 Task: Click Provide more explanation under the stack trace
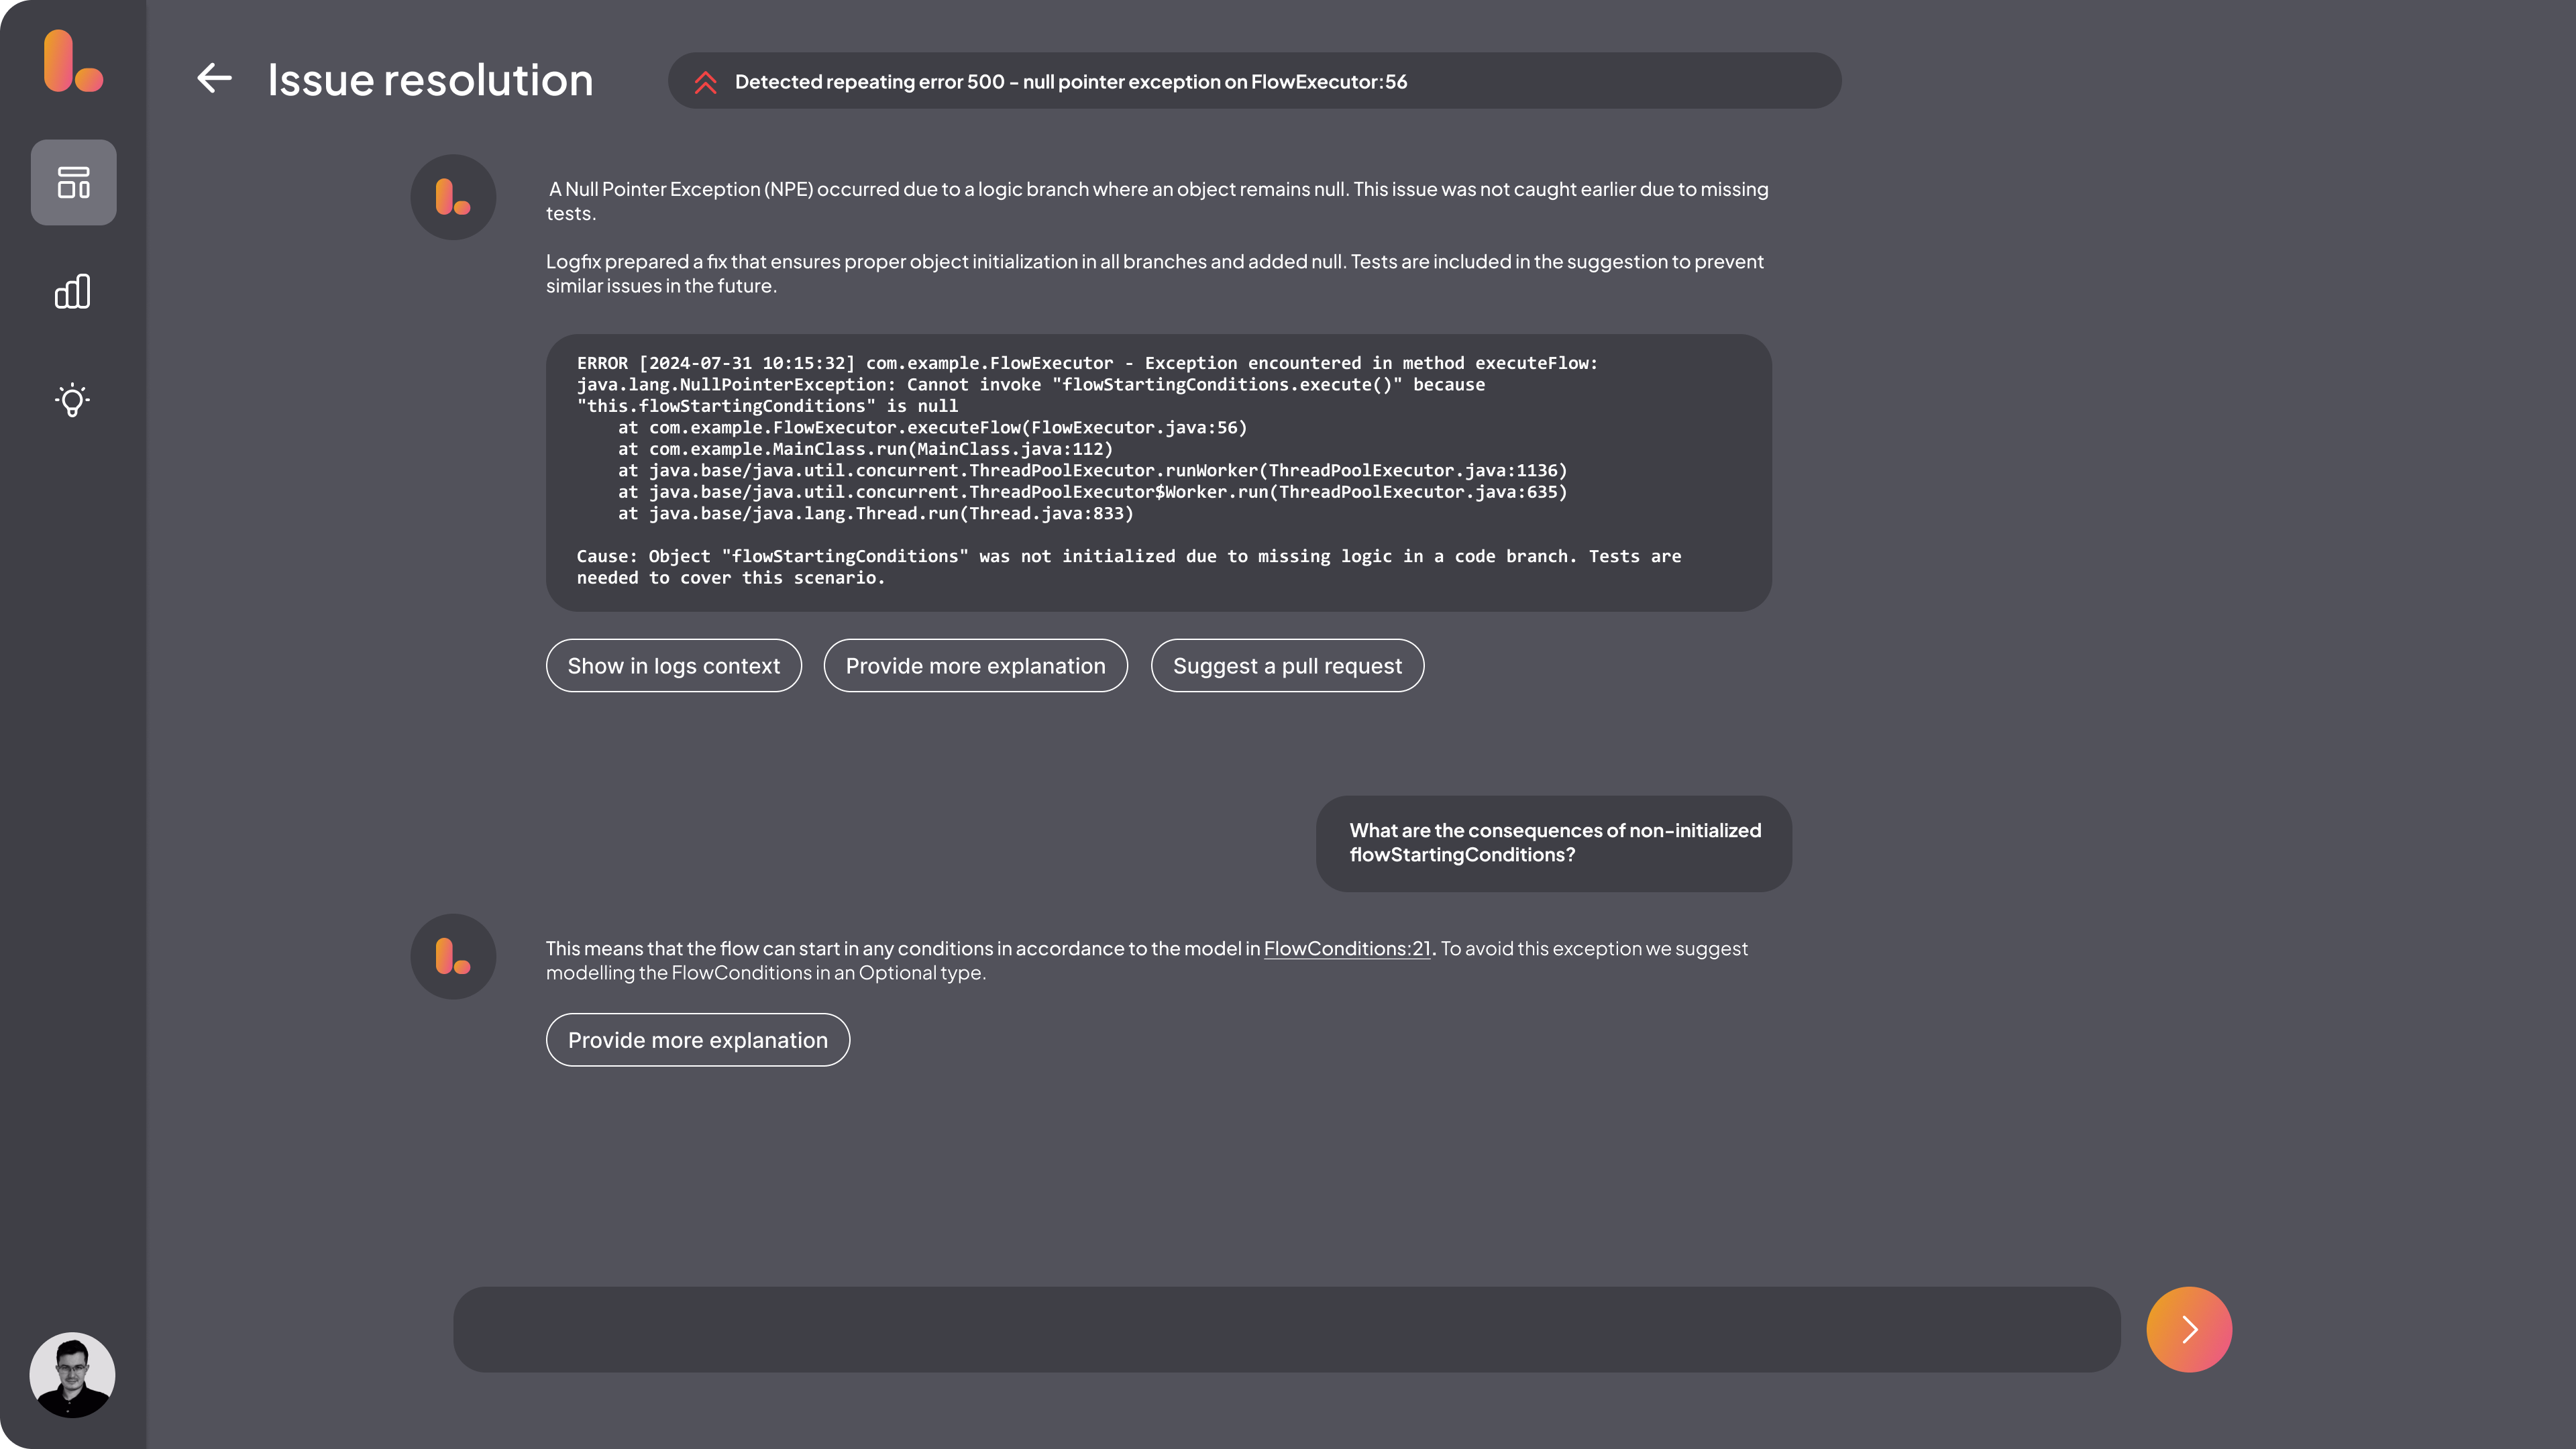click(975, 665)
